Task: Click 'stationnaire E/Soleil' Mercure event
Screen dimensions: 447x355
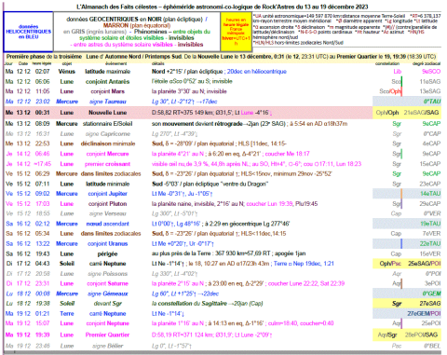Action: (x=107, y=124)
